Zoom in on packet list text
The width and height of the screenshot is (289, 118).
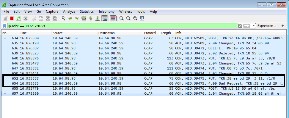(122, 18)
